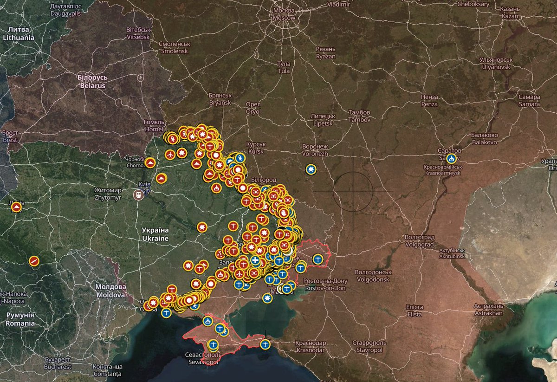Viewport: 557px width, 382px height.
Task: Click the Zhytomyr city label
Action: click(108, 194)
